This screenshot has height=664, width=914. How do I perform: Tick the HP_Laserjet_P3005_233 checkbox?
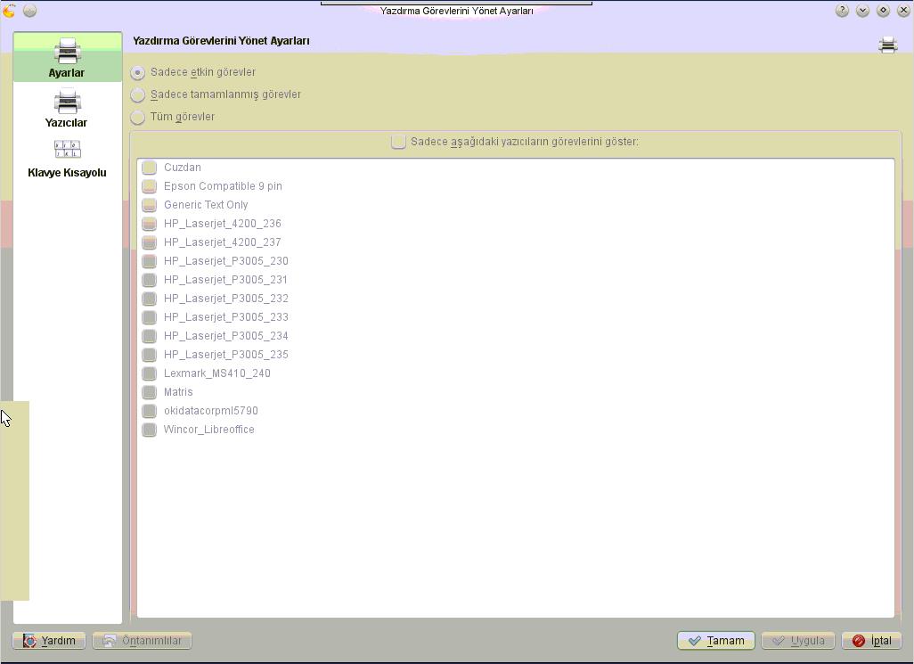click(x=150, y=317)
